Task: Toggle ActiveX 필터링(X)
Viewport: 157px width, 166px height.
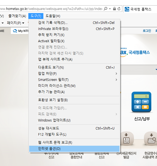Action: (x=74, y=41)
